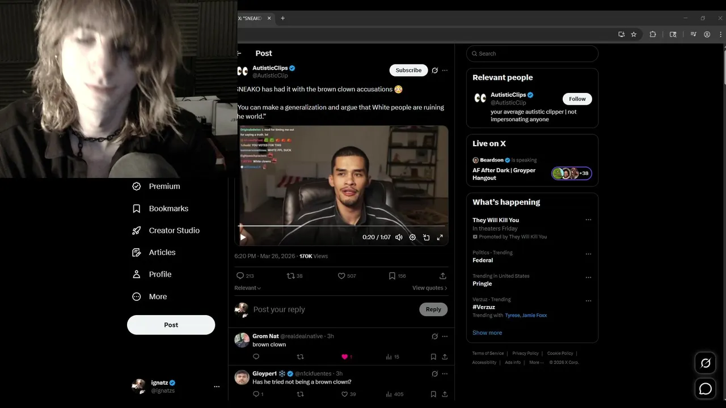Enter picture-in-picture for the video

coord(426,237)
